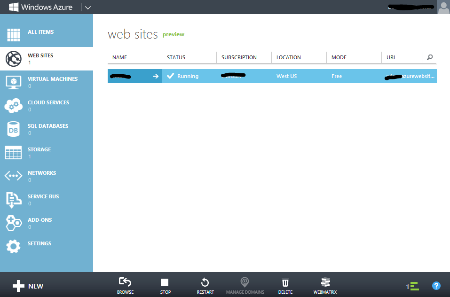Click the Cloud Services gear-cloud icon

coord(14,106)
